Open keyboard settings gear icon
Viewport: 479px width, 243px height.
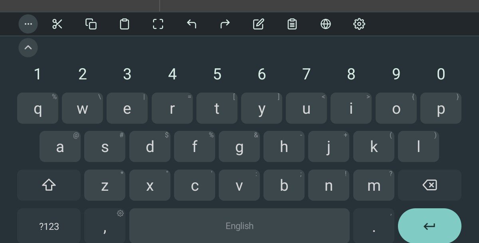359,24
